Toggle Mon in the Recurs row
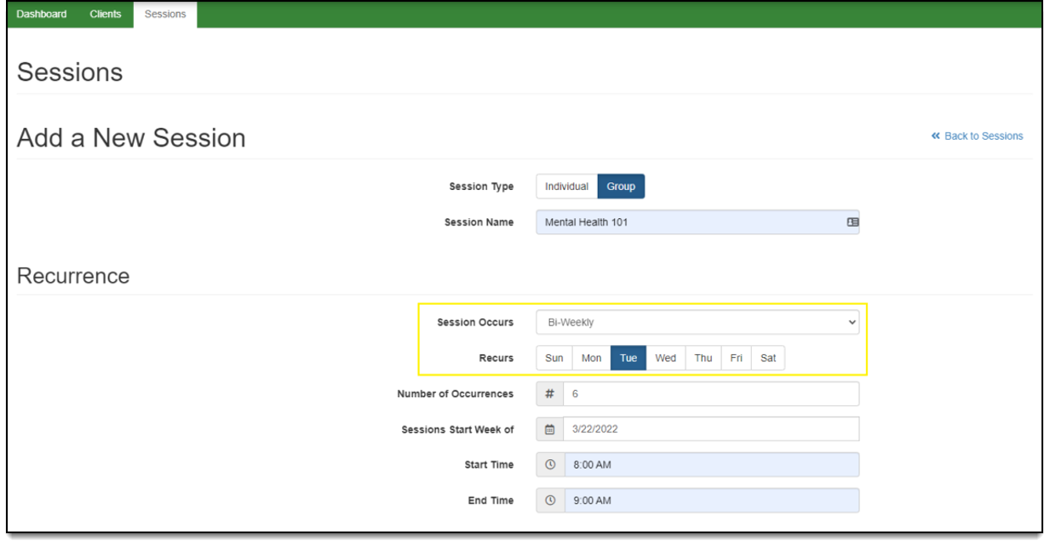 [x=591, y=359]
